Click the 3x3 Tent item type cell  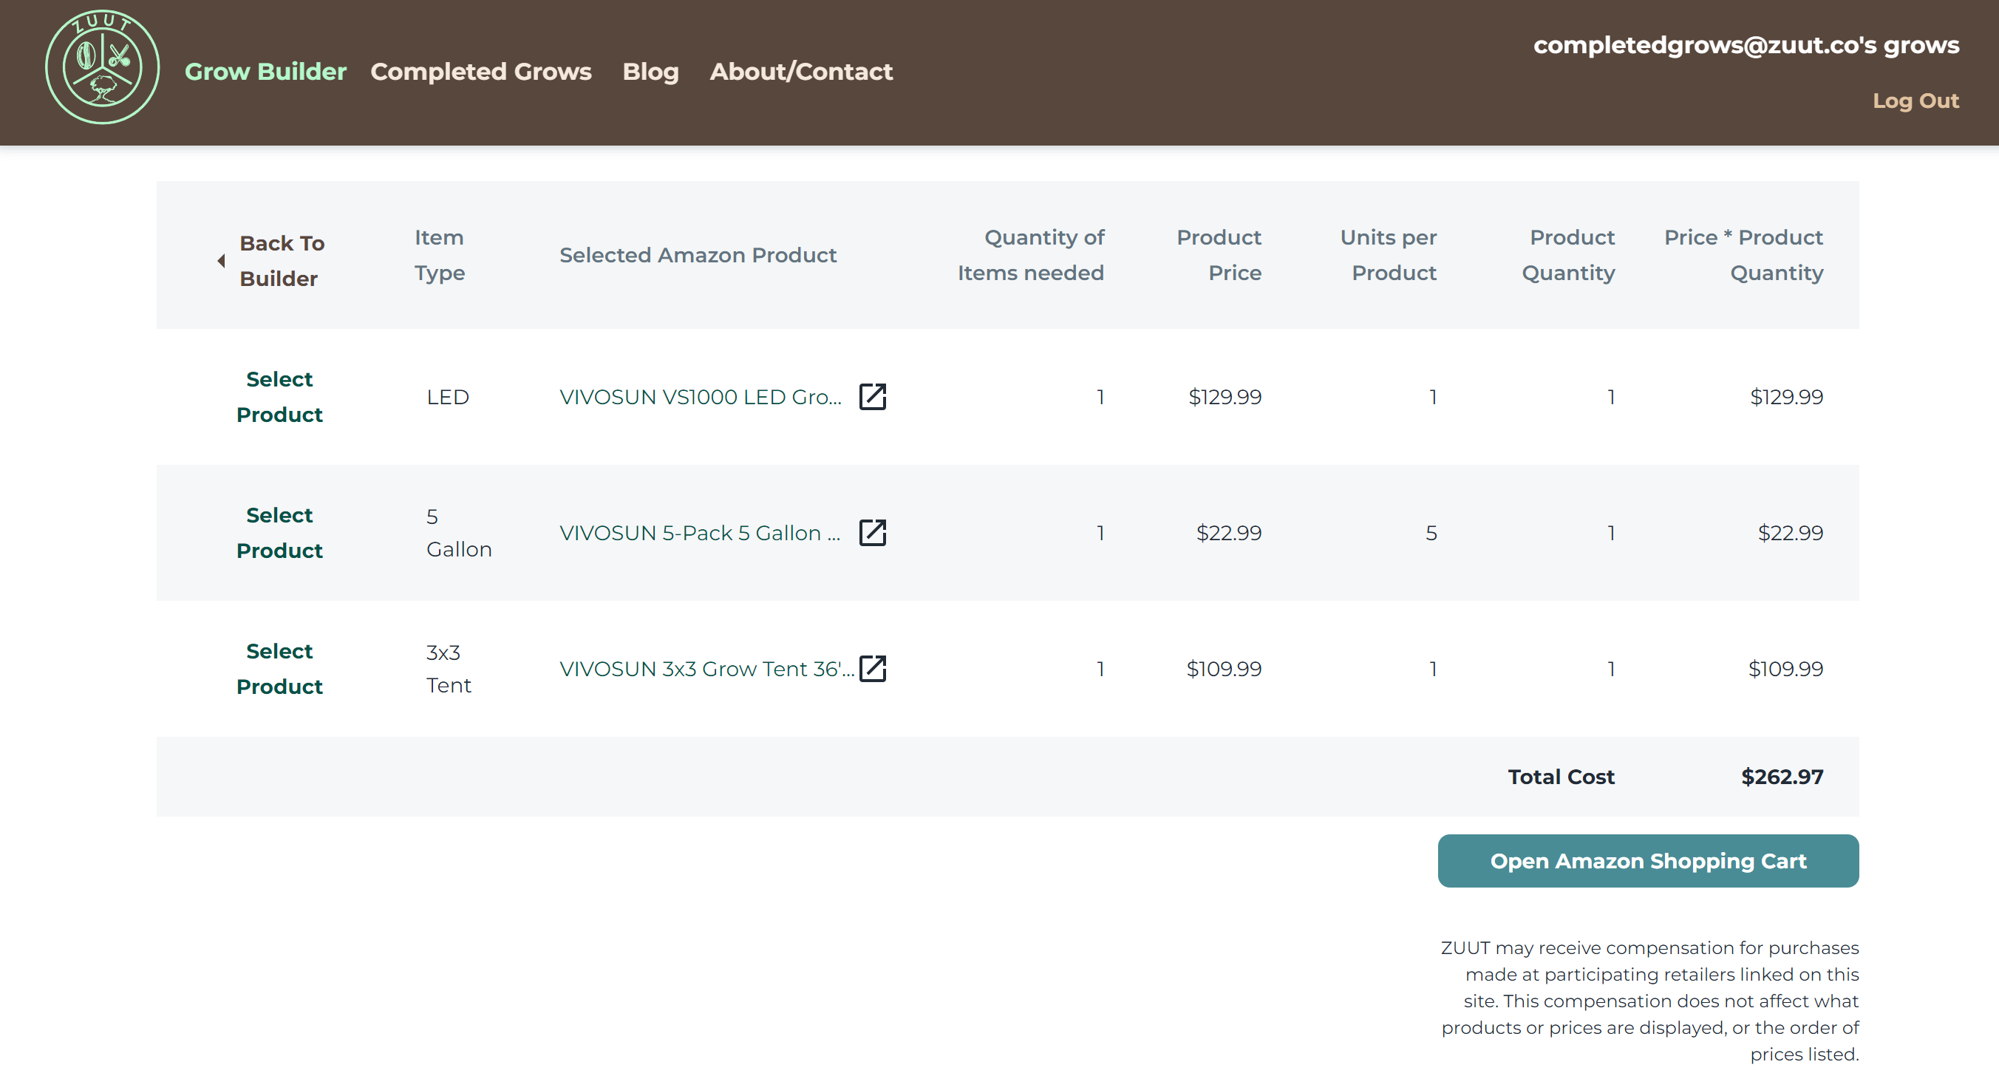(x=449, y=668)
